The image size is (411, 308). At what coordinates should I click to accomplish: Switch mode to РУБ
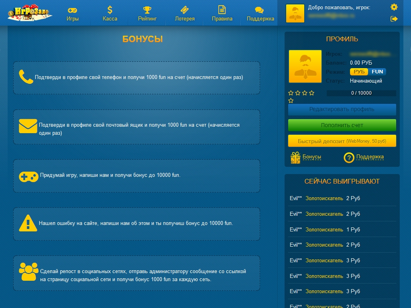pos(359,72)
